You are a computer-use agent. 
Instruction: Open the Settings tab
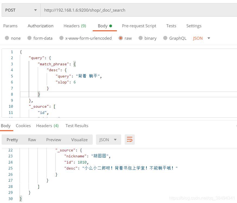coord(194,26)
